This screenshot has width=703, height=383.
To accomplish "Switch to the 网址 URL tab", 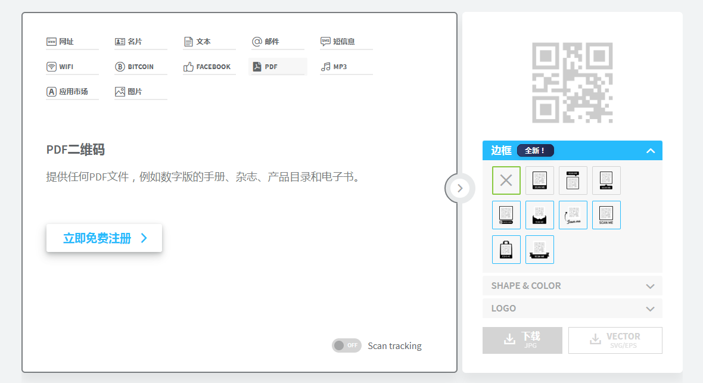I will [x=71, y=42].
